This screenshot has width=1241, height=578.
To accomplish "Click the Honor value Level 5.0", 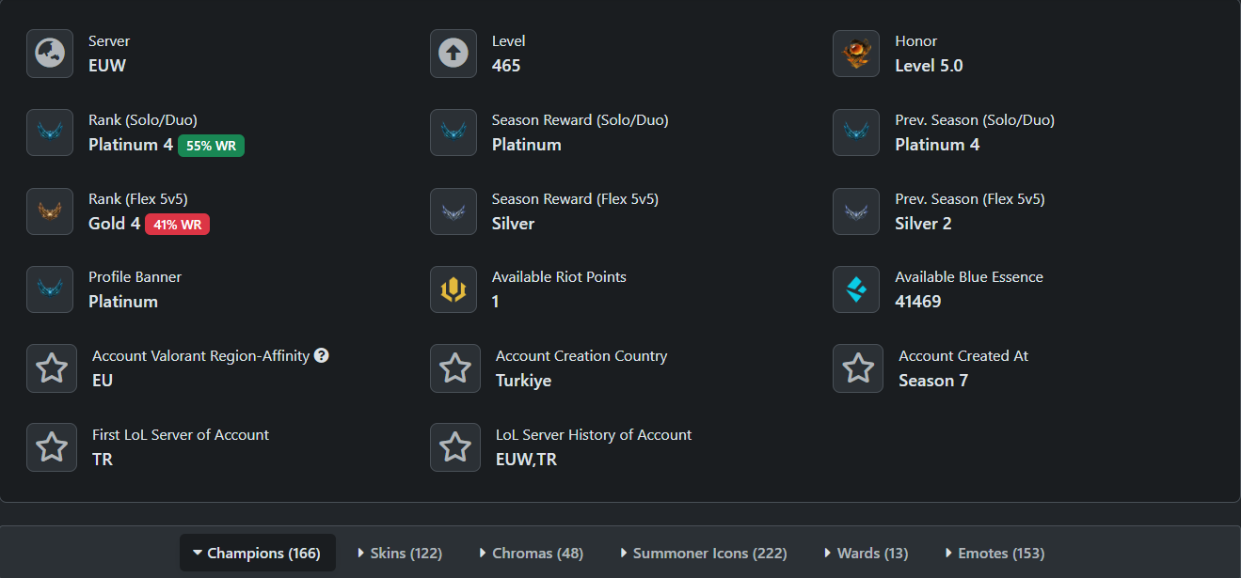I will (929, 66).
